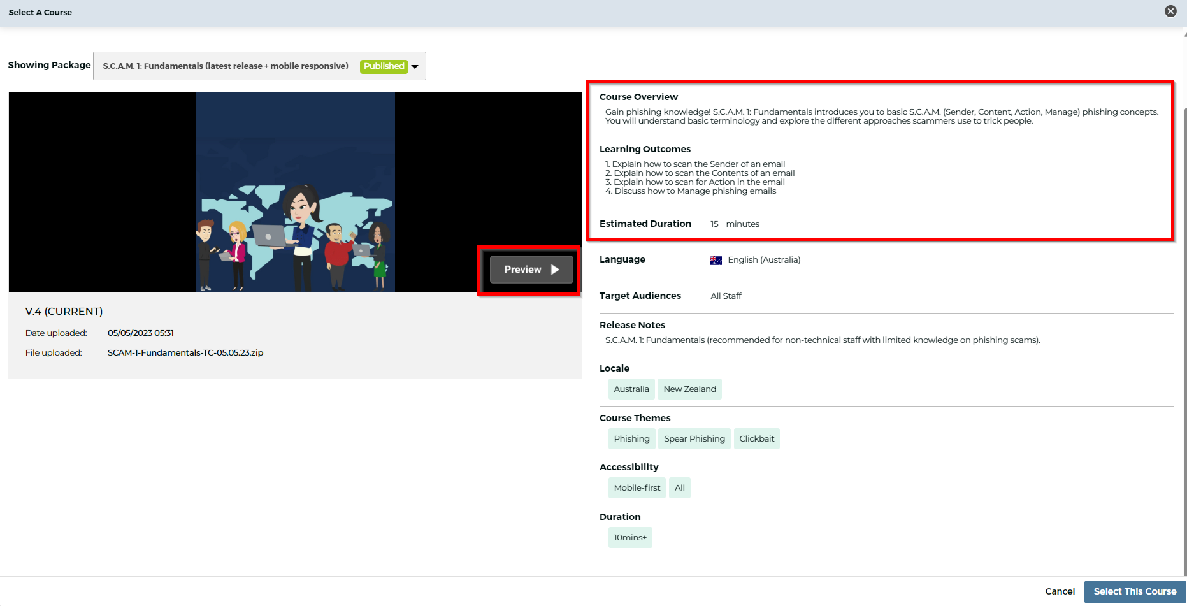Click outcome 'Discuss how to Manage phishing emails'

[x=691, y=191]
